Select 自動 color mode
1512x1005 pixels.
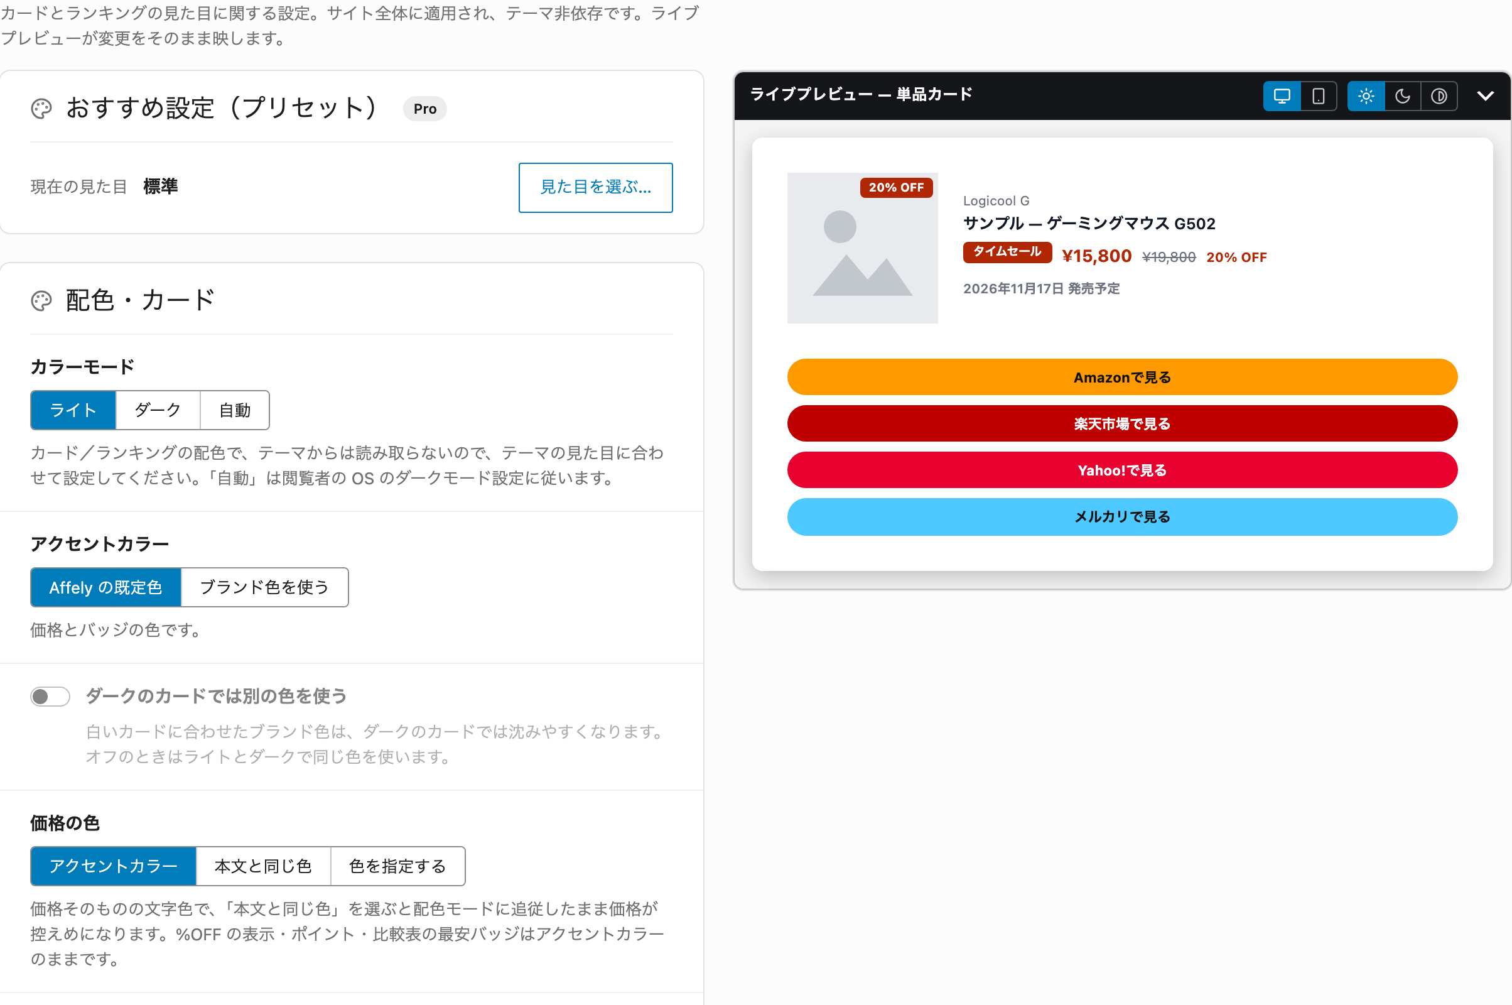pyautogui.click(x=235, y=410)
